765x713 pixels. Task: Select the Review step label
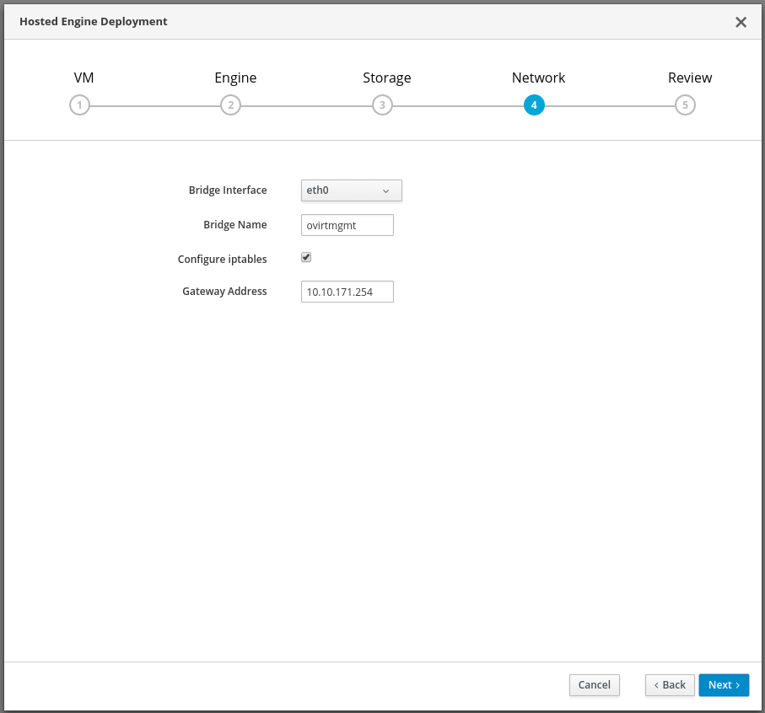point(690,78)
